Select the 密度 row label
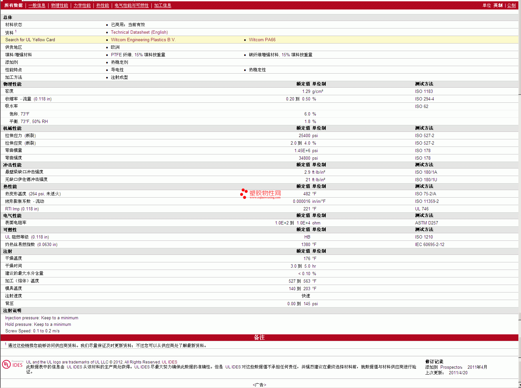The image size is (521, 388). [x=9, y=91]
